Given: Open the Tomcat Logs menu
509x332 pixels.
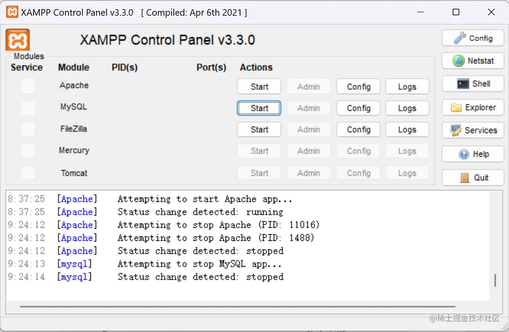Looking at the screenshot, I should tap(407, 173).
